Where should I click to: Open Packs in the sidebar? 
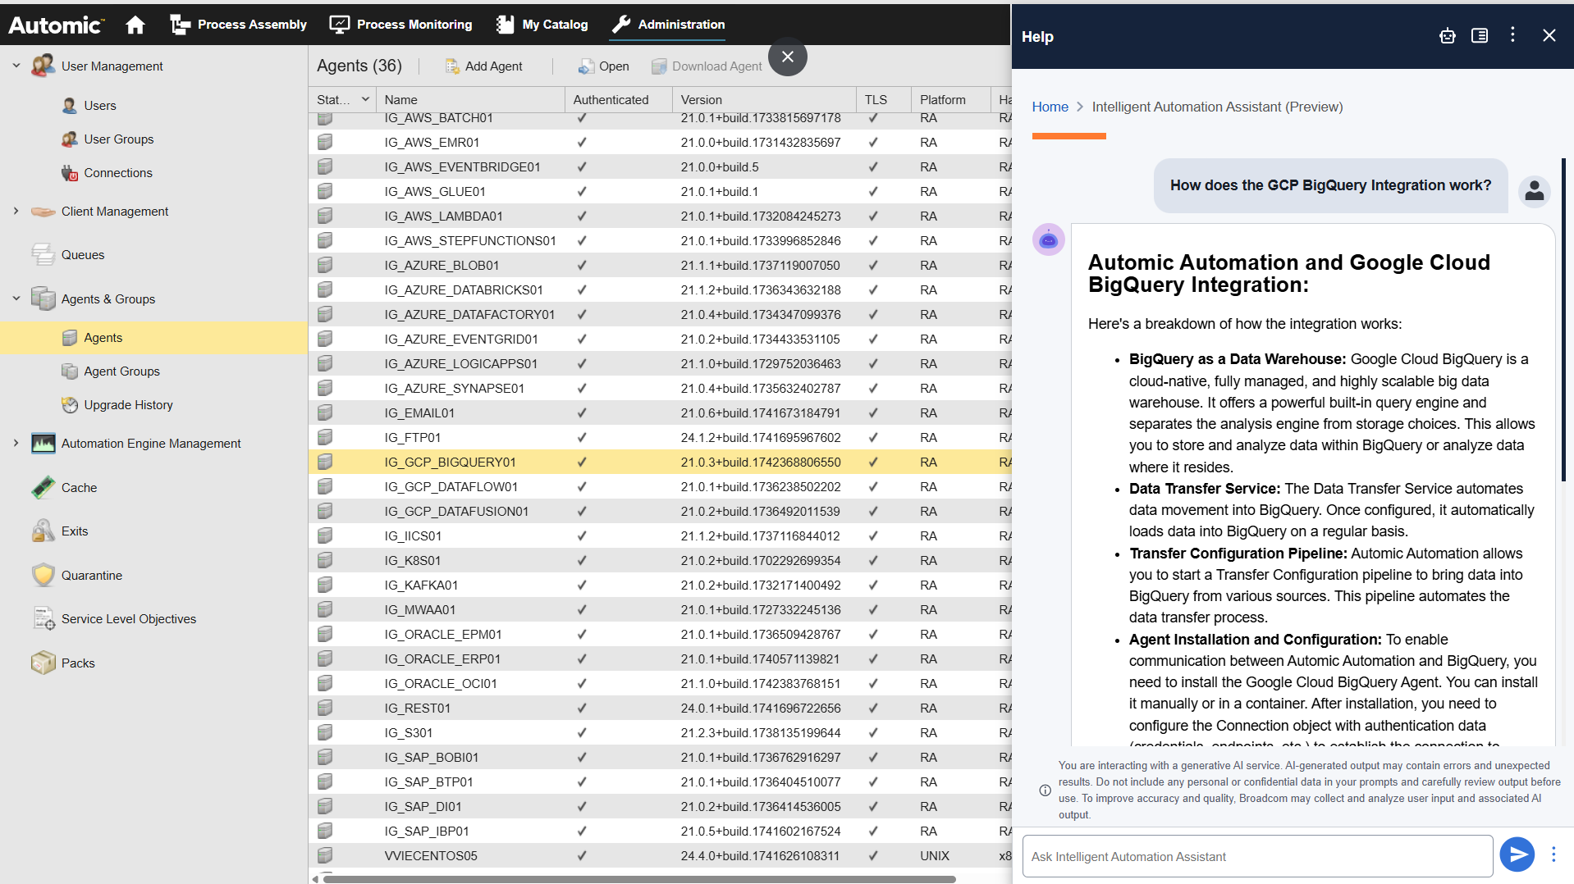tap(78, 663)
